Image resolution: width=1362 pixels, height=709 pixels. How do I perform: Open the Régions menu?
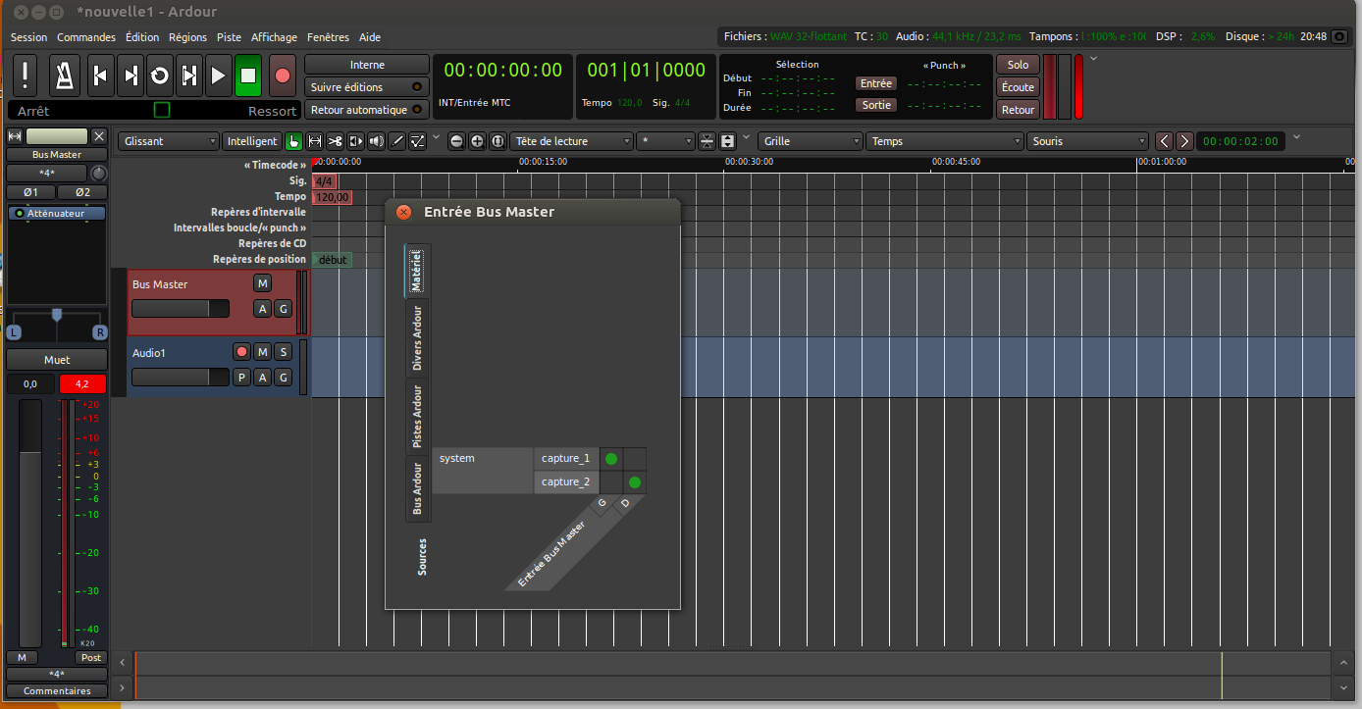tap(187, 37)
